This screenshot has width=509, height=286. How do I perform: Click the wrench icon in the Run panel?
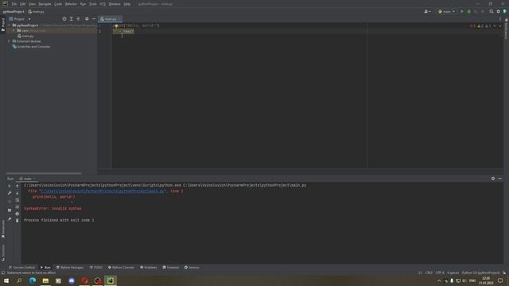[x=10, y=193]
